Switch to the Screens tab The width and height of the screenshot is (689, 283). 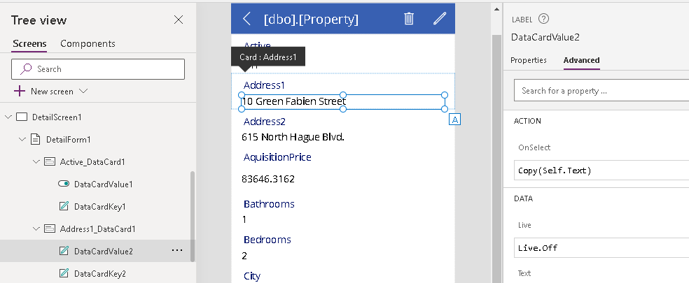29,43
